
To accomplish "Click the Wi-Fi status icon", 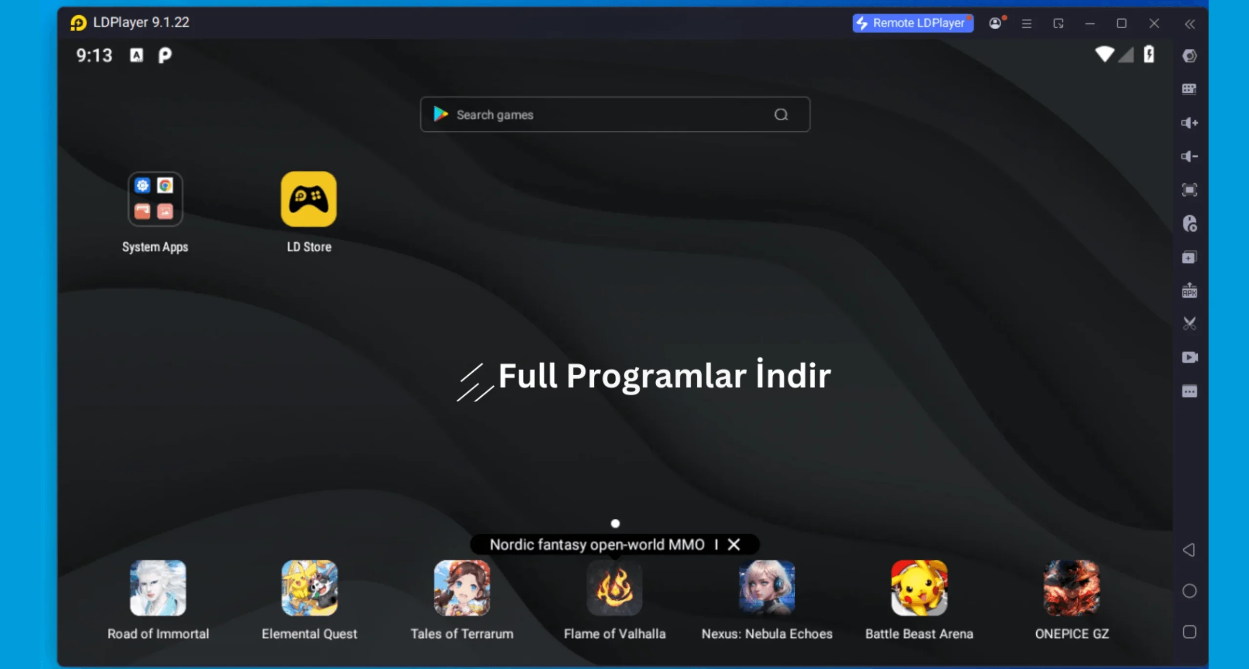I will (1104, 54).
